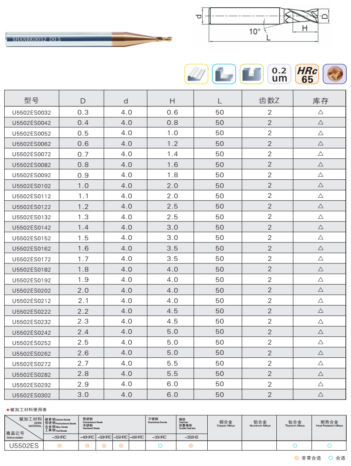
Task: Click the blue circle under Heat Resistant Alloys
Action: tap(330, 446)
